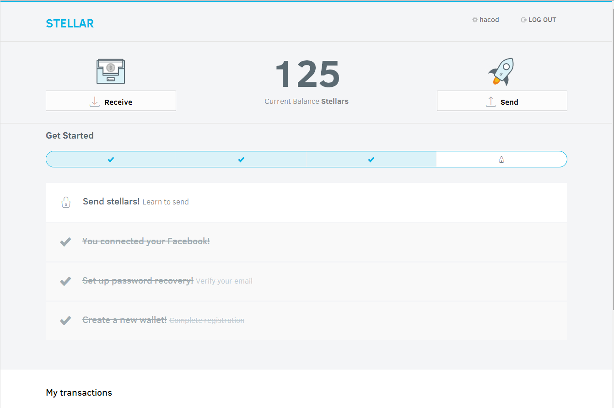The width and height of the screenshot is (614, 408).
Task: Select the You connected your Facebook! item
Action: tap(307, 242)
